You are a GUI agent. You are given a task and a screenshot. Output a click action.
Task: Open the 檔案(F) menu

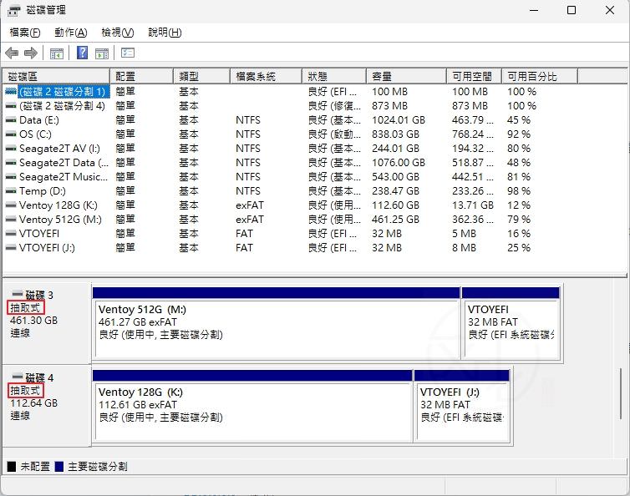[x=25, y=33]
